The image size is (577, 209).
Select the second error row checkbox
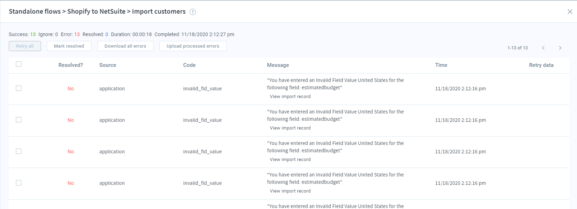pos(19,120)
